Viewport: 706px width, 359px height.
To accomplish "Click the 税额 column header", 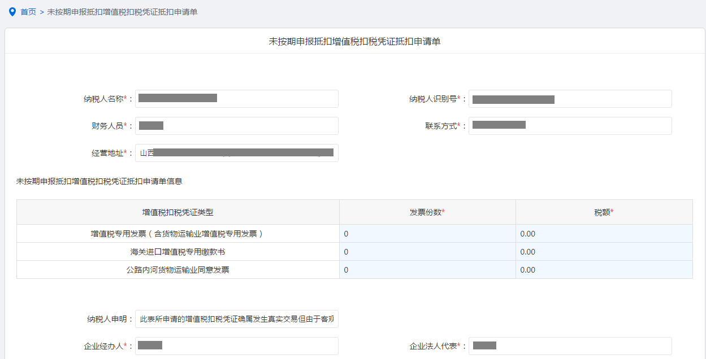I will [x=604, y=212].
